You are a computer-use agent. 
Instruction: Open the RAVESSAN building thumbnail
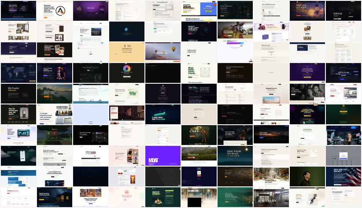point(271,197)
